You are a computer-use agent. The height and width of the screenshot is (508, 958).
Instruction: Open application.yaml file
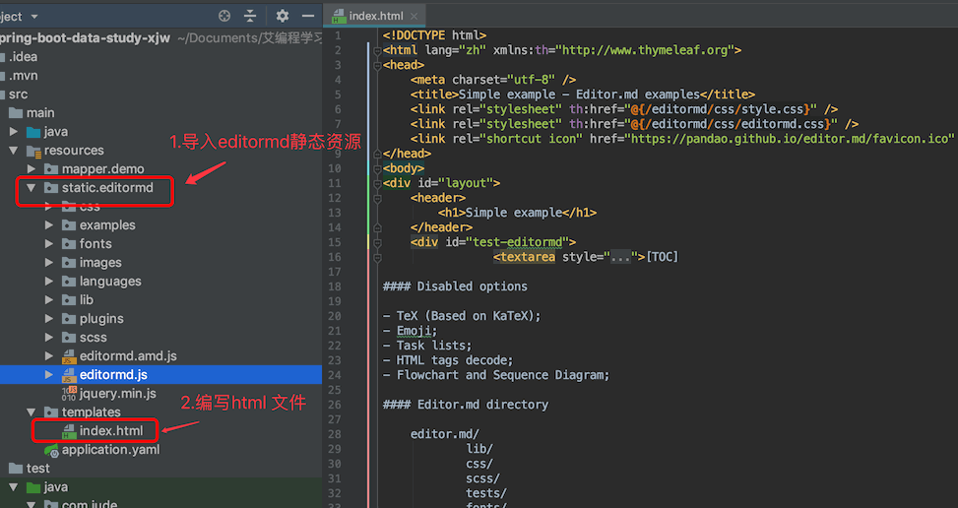pyautogui.click(x=110, y=450)
